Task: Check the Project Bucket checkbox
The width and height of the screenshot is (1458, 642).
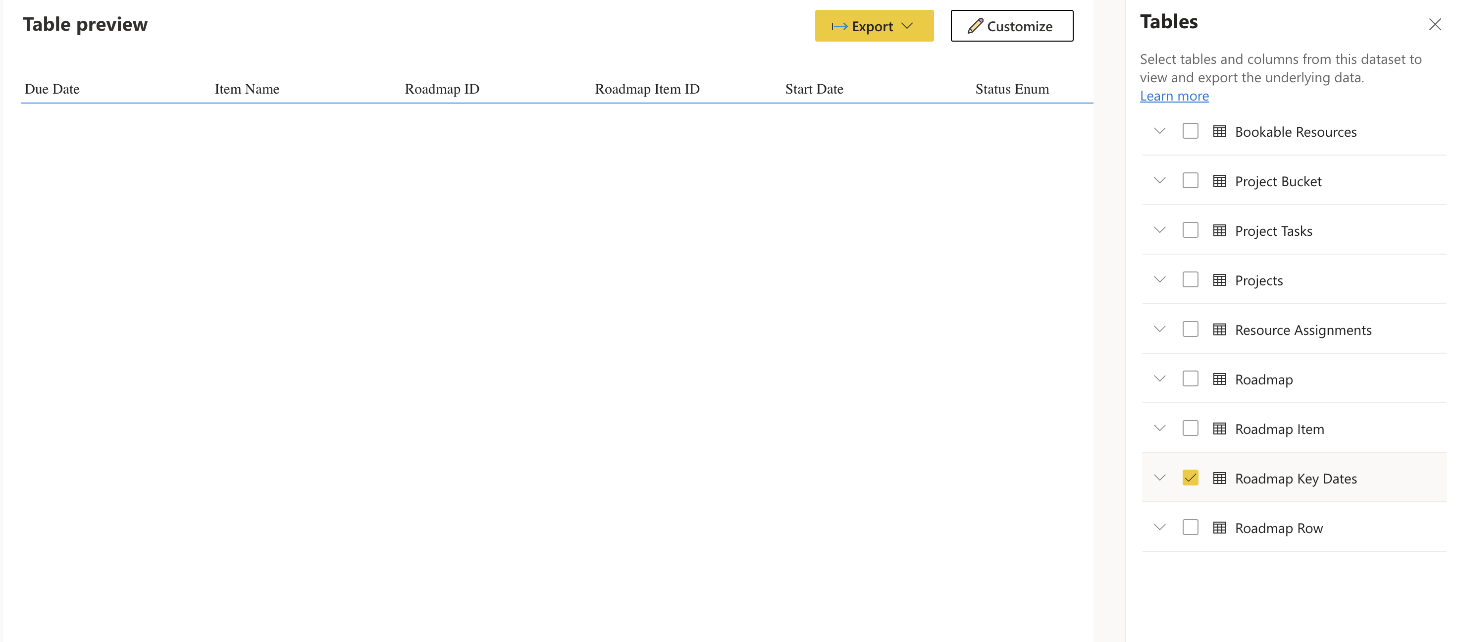Action: (x=1190, y=181)
